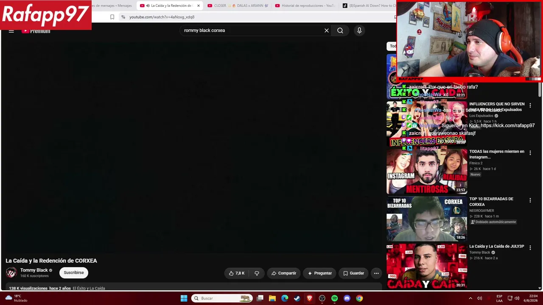Switch to Brave browser in the taskbar
Viewport: 543px width, 305px height.
click(x=310, y=298)
